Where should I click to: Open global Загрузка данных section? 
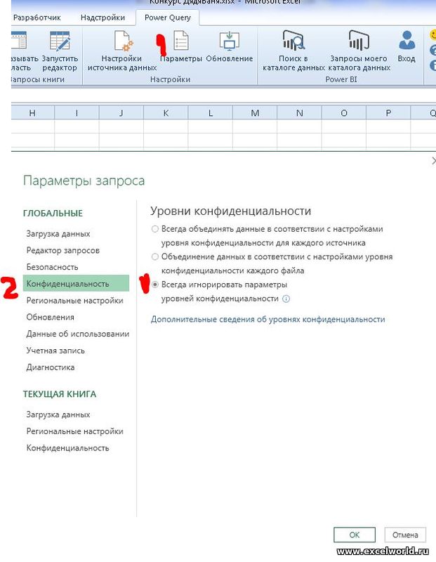[58, 234]
